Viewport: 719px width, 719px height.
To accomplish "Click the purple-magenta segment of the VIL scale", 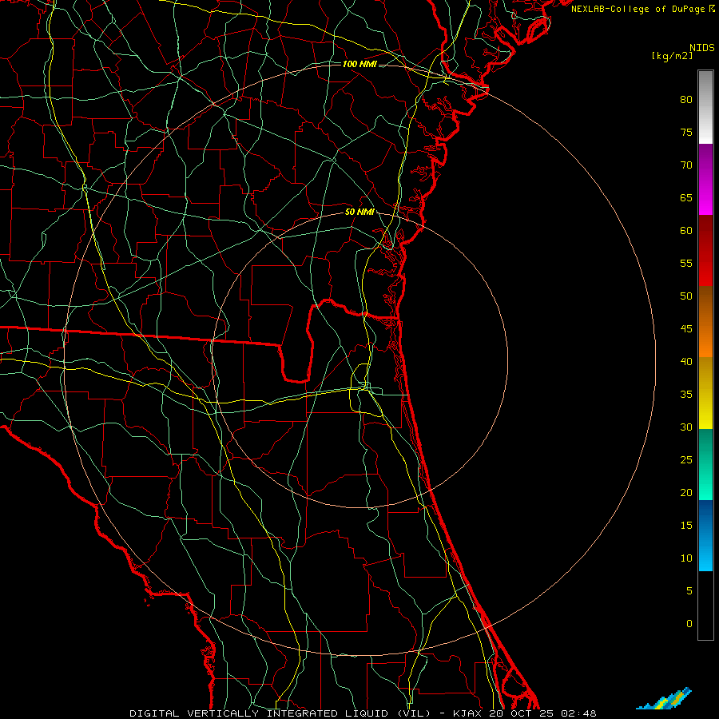I will pyautogui.click(x=705, y=179).
